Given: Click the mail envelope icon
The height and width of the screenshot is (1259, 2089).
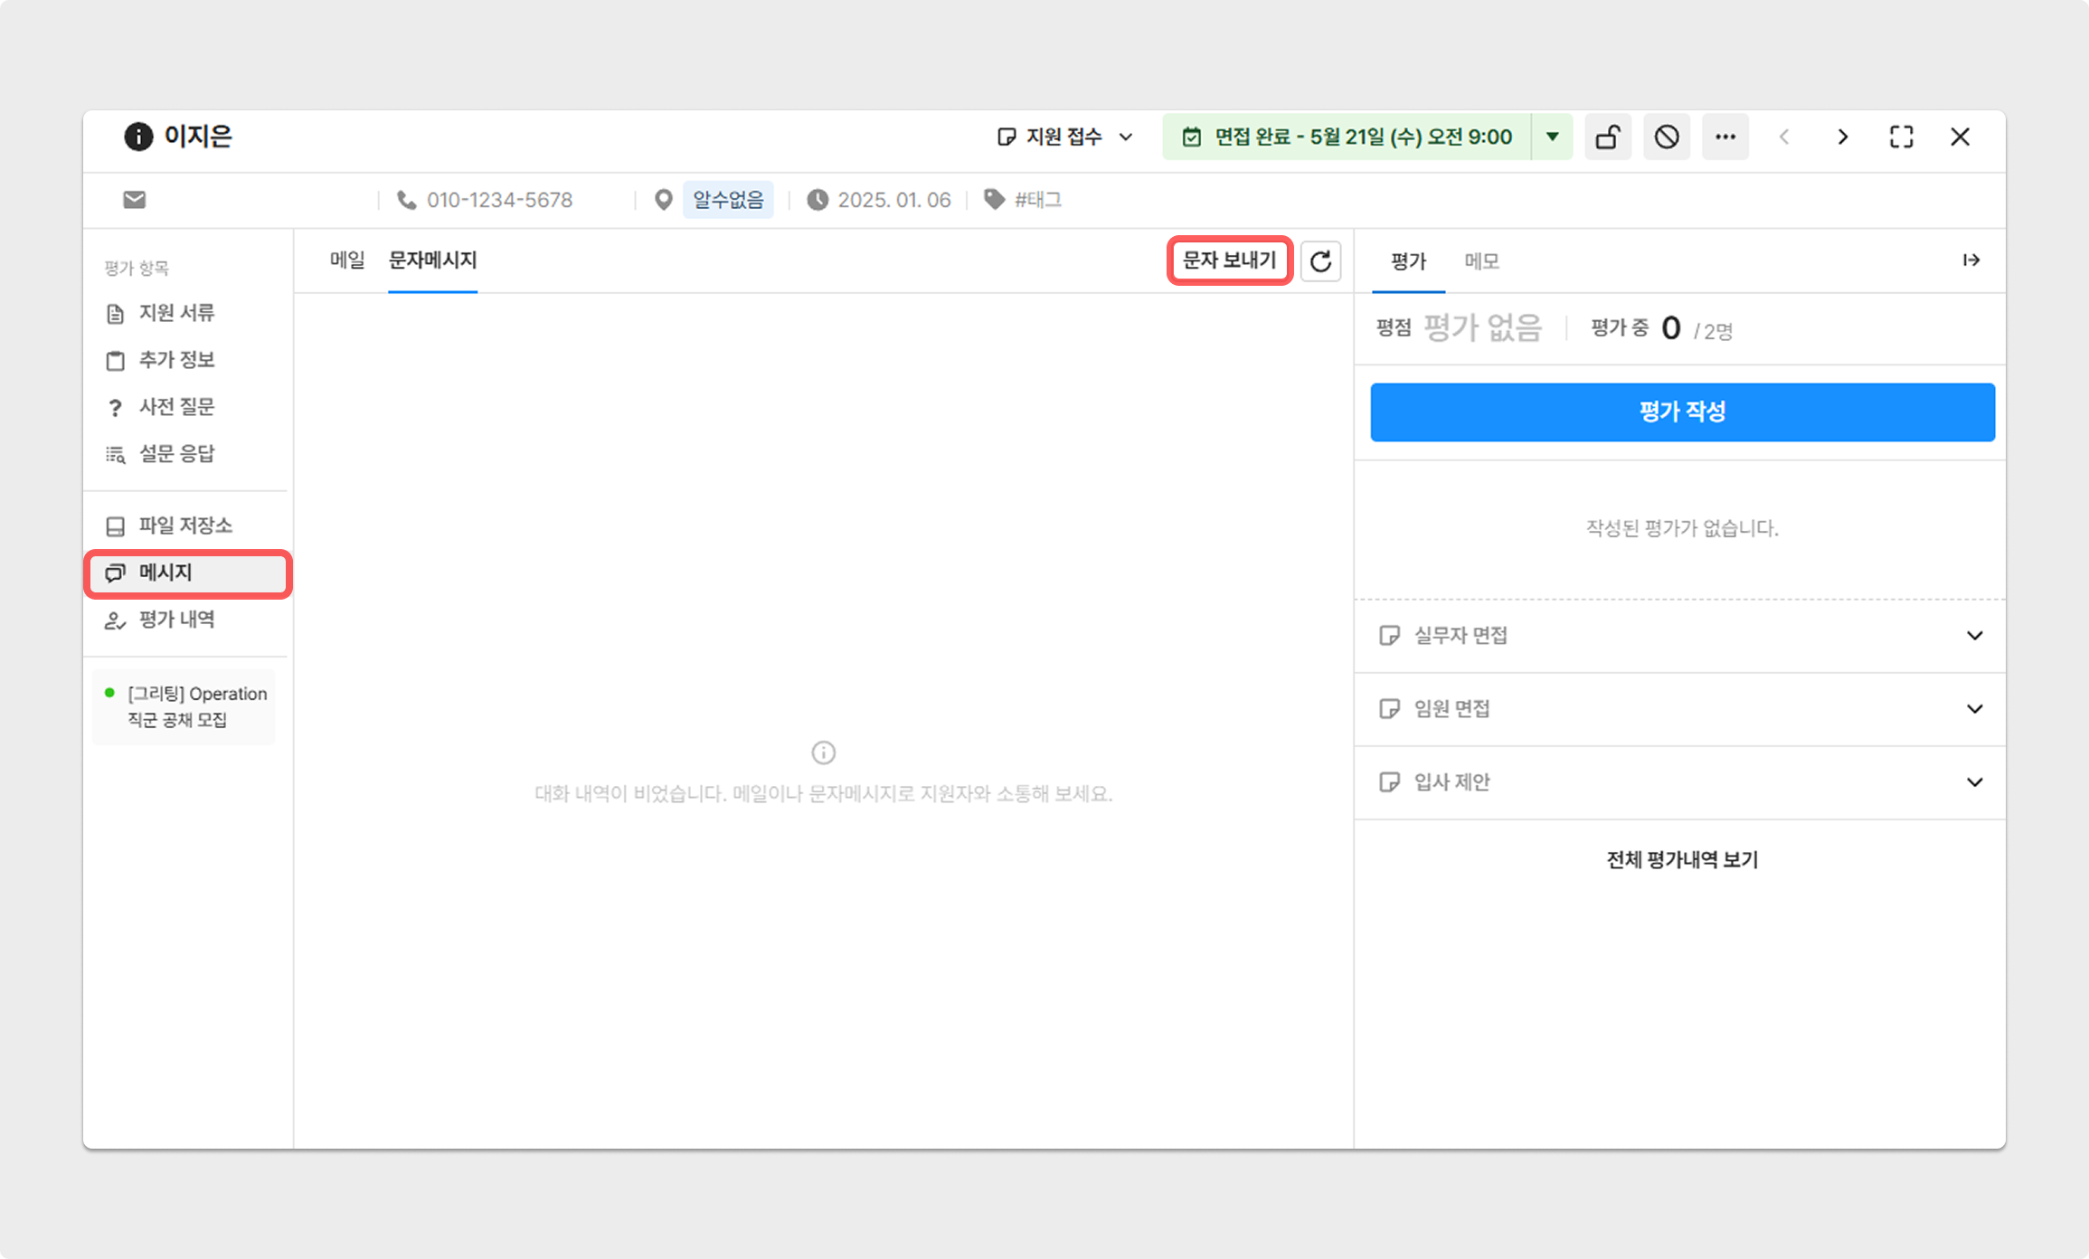Looking at the screenshot, I should (135, 200).
